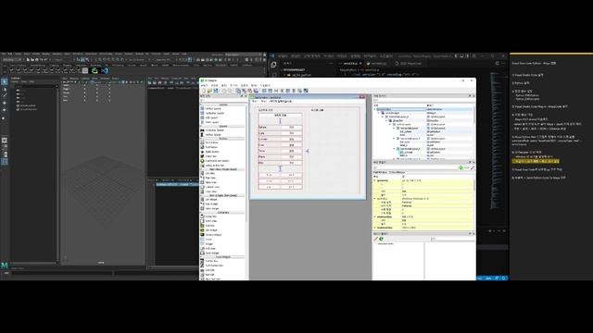Apply Lay Out Horizontally from Designer toolbar
Image resolution: width=593 pixels, height=333 pixels.
point(264,91)
